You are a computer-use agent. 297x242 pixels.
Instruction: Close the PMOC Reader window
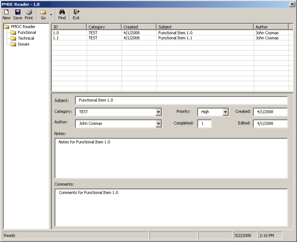tap(292, 4)
